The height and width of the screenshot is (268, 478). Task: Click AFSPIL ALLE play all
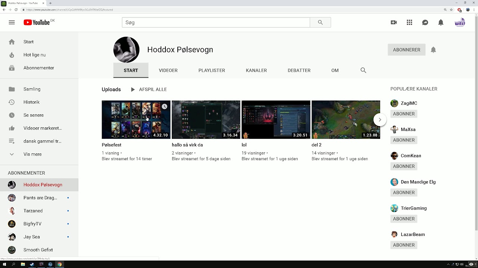pyautogui.click(x=149, y=89)
